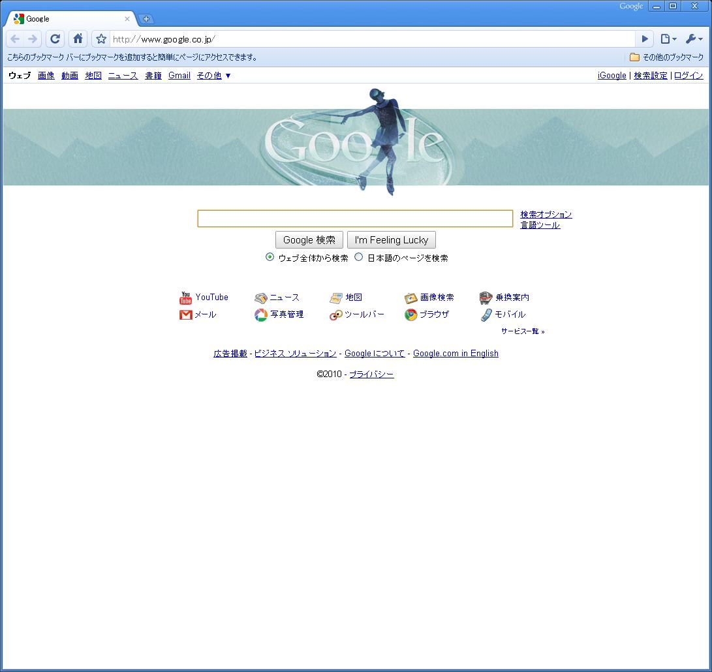Open Gmail from the top navigation

coord(179,76)
